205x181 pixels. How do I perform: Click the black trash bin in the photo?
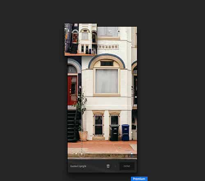pos(114,133)
